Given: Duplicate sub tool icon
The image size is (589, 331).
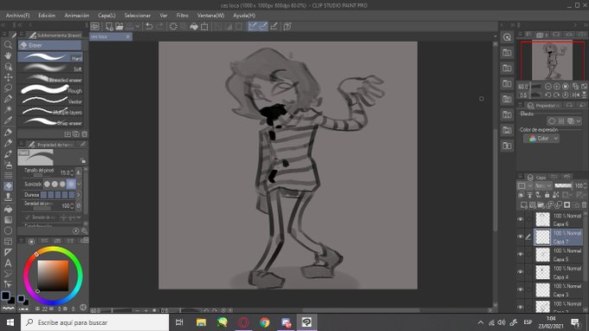Looking at the screenshot, I should click(76, 134).
